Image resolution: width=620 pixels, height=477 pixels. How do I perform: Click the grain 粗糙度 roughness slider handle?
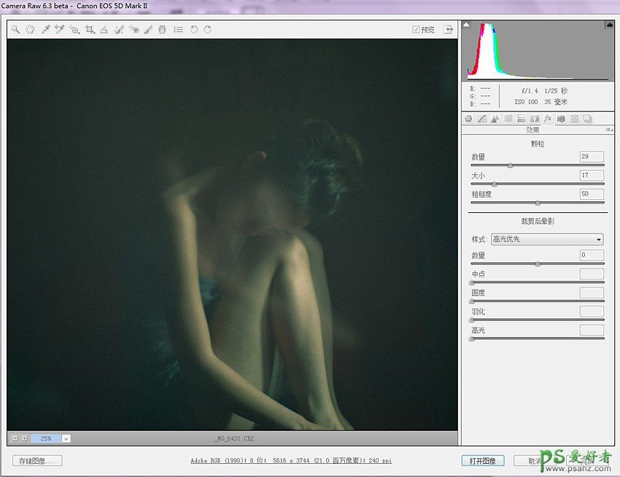tap(538, 203)
